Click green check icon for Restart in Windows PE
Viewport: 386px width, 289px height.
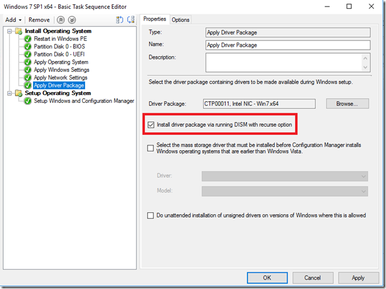[28, 39]
